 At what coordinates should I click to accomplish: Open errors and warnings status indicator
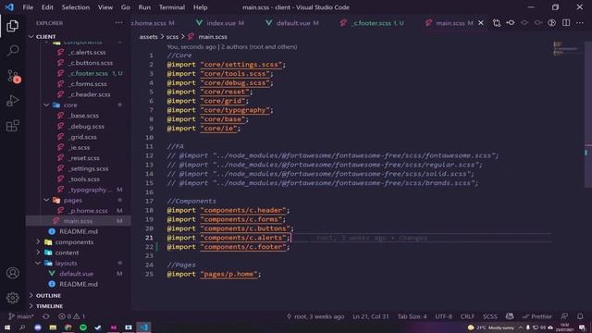coord(71,316)
